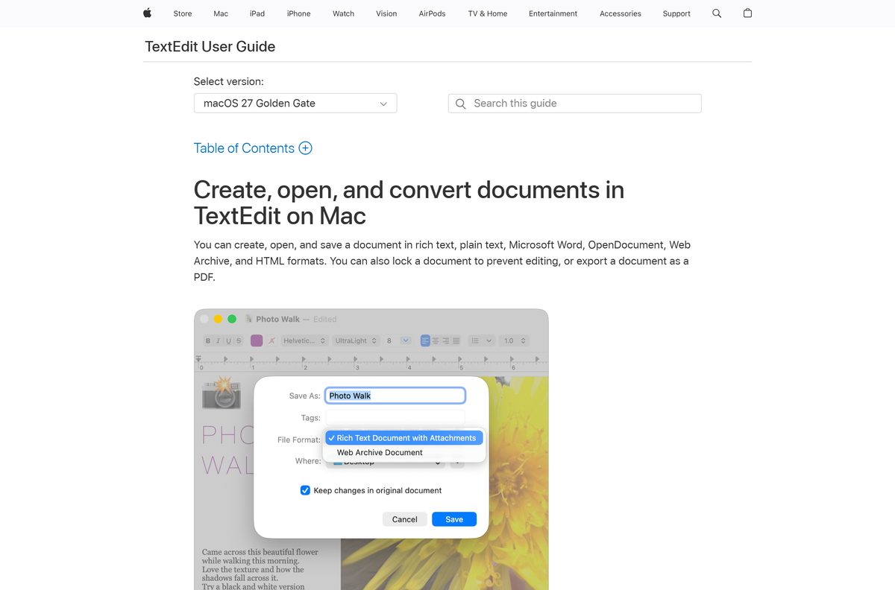This screenshot has height=590, width=895.
Task: Open Store in the navigation bar
Action: pyautogui.click(x=183, y=13)
